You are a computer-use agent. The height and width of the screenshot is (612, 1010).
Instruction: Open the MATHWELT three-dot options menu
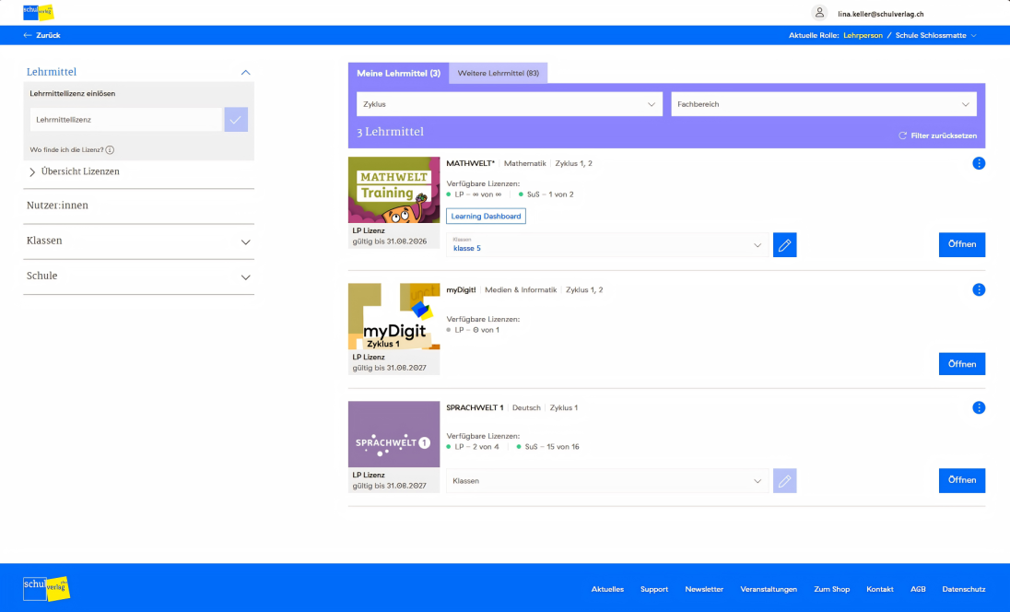click(979, 163)
